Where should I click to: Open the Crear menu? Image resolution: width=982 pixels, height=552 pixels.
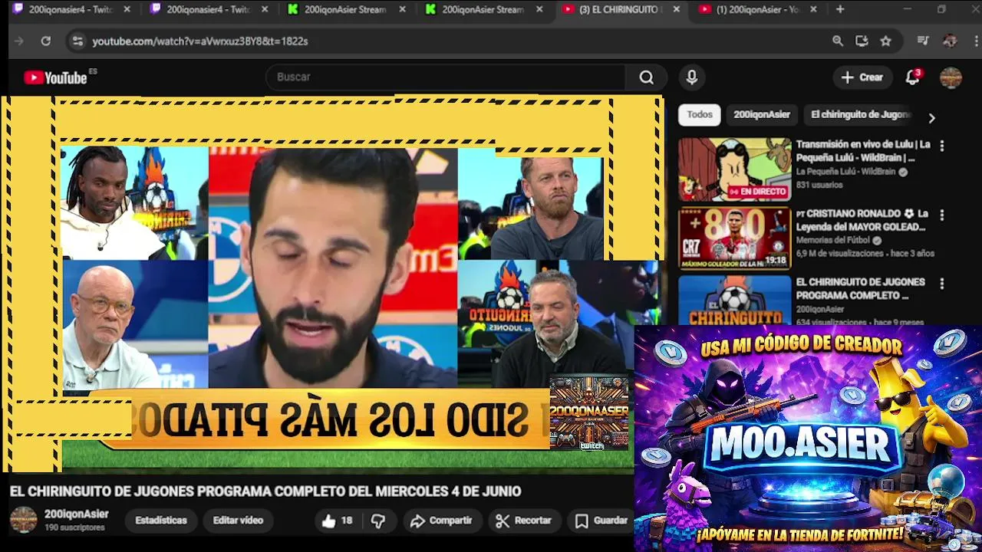tap(862, 77)
